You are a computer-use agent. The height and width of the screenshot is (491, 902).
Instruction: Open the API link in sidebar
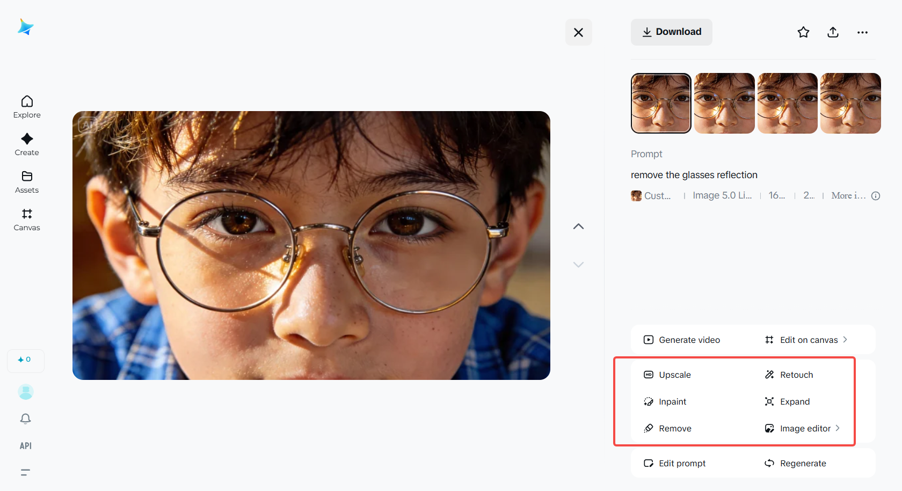[25, 446]
